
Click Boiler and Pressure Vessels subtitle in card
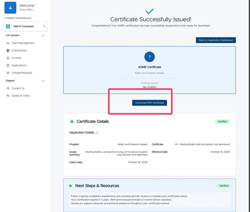coord(150,73)
